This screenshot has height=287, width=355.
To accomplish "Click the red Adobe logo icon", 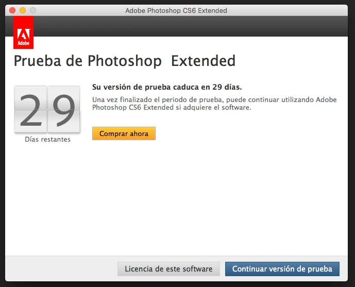I will [x=23, y=32].
